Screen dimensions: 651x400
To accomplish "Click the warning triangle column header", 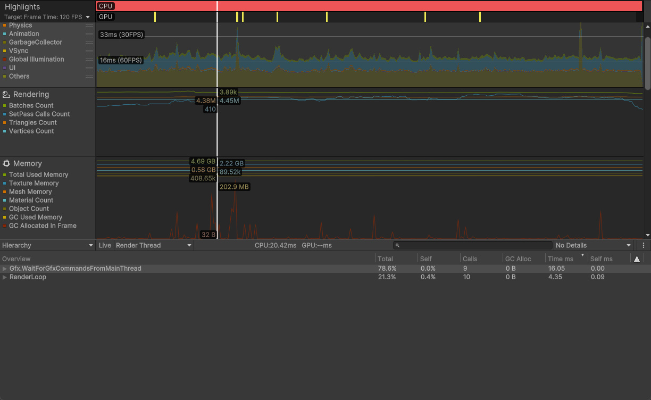I will [637, 259].
